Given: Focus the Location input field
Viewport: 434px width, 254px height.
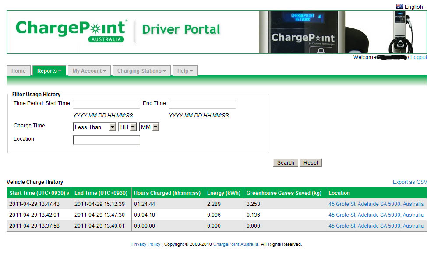Looking at the screenshot, I should pyautogui.click(x=106, y=140).
